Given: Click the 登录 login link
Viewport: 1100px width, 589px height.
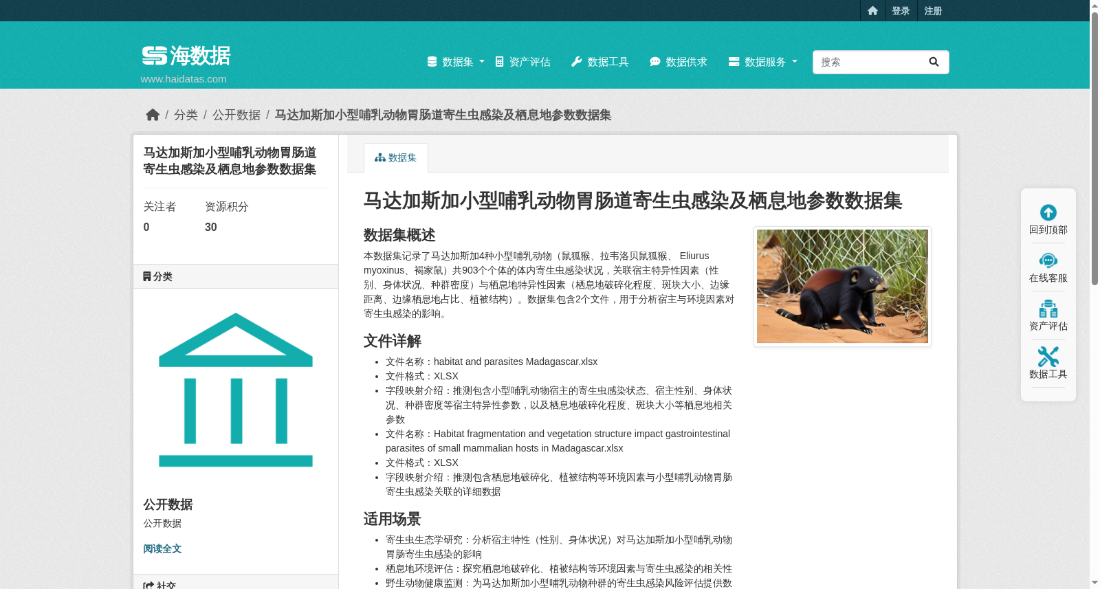Looking at the screenshot, I should pos(901,11).
